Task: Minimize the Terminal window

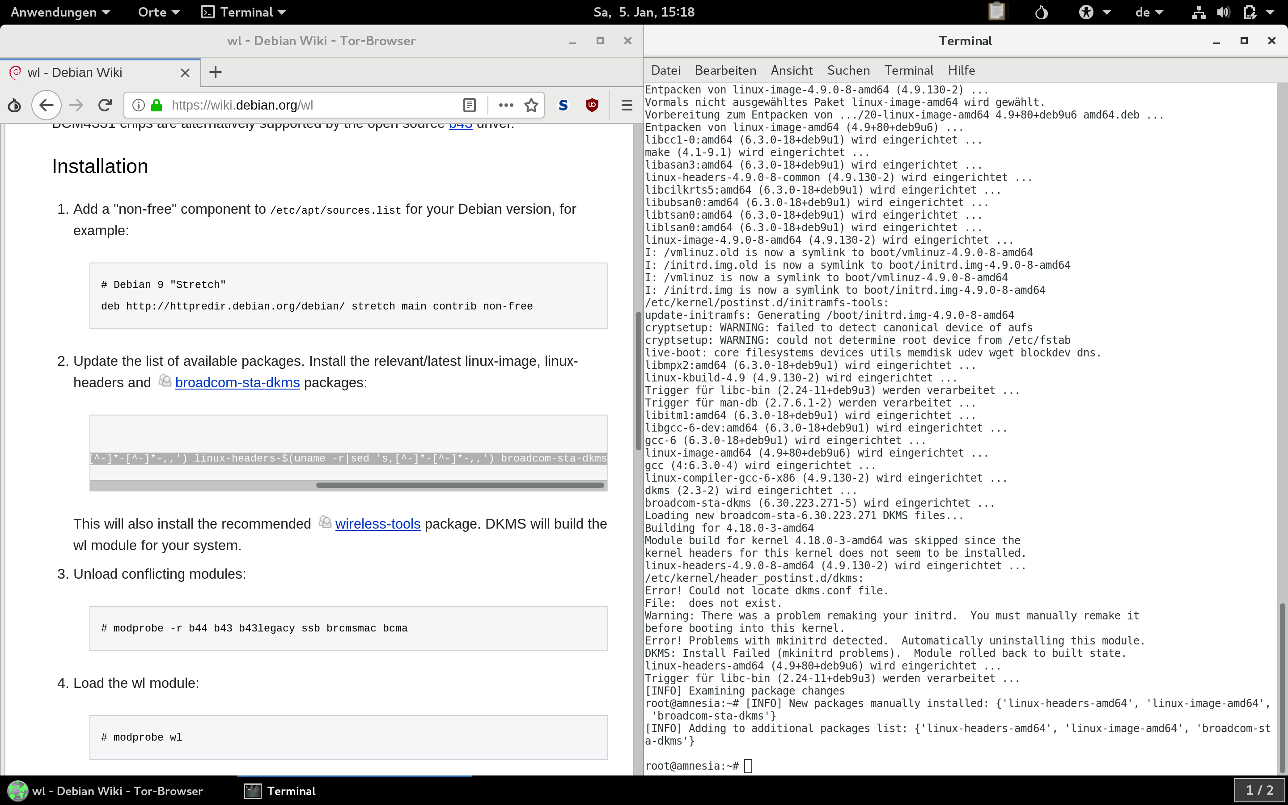Action: (x=1216, y=41)
